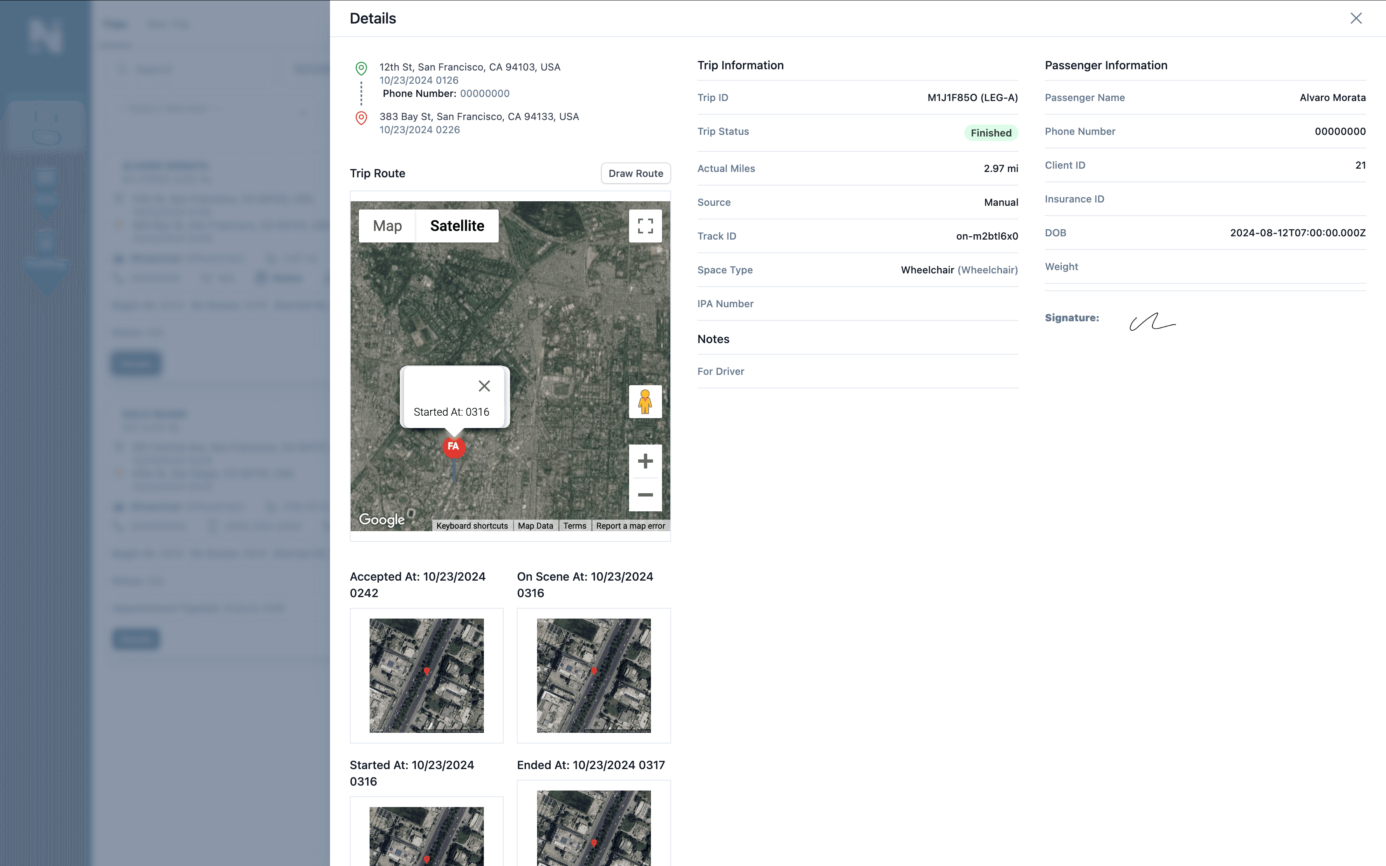Click the Google logo on map
Screen dimensions: 1386x866
coord(382,520)
